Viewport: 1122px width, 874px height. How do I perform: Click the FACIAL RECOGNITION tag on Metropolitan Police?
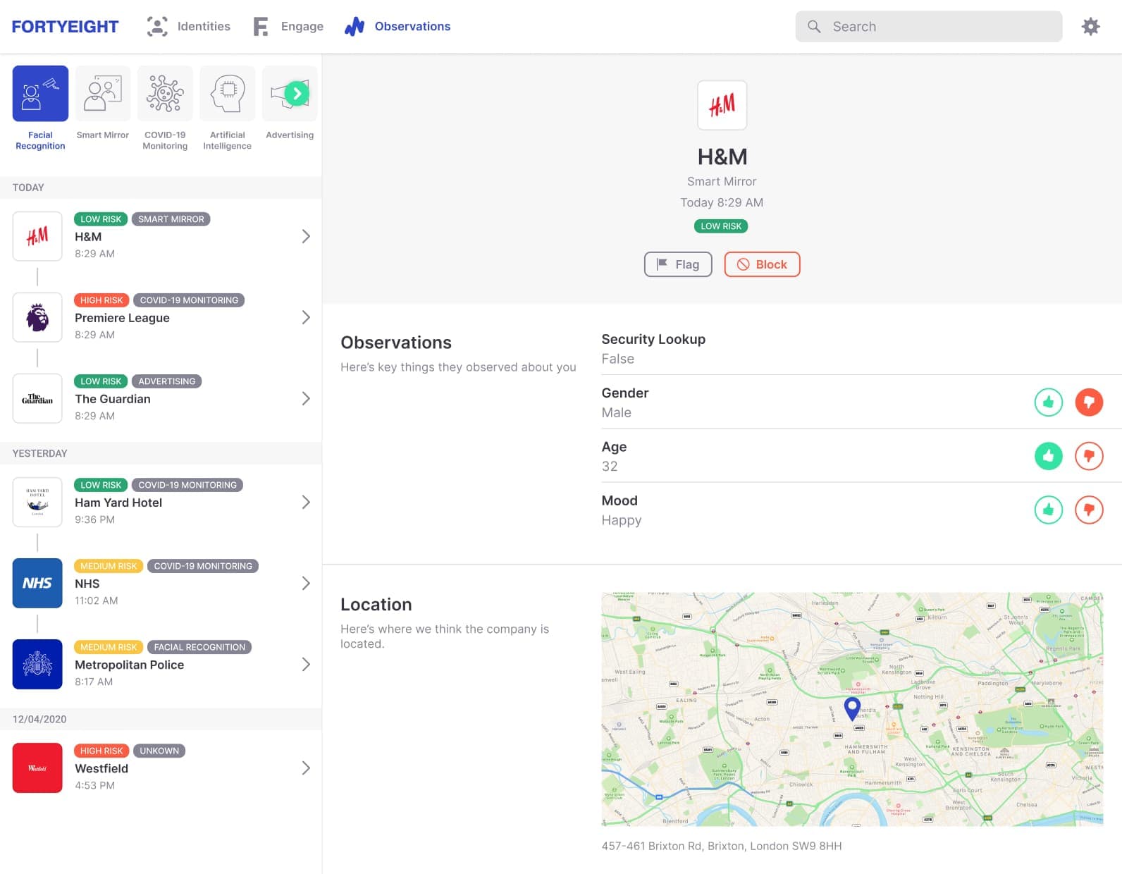click(199, 647)
